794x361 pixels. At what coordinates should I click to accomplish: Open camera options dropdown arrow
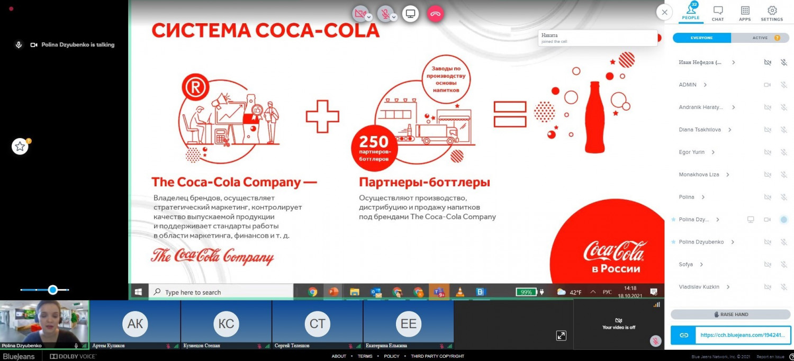pos(368,17)
